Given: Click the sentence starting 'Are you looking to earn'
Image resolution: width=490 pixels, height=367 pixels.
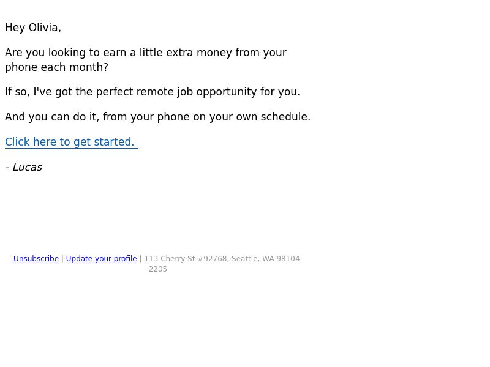Looking at the screenshot, I should tap(146, 59).
